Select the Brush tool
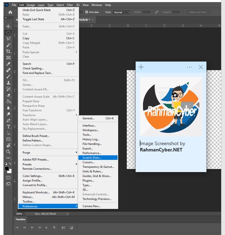225x235 pixels. tap(8, 77)
